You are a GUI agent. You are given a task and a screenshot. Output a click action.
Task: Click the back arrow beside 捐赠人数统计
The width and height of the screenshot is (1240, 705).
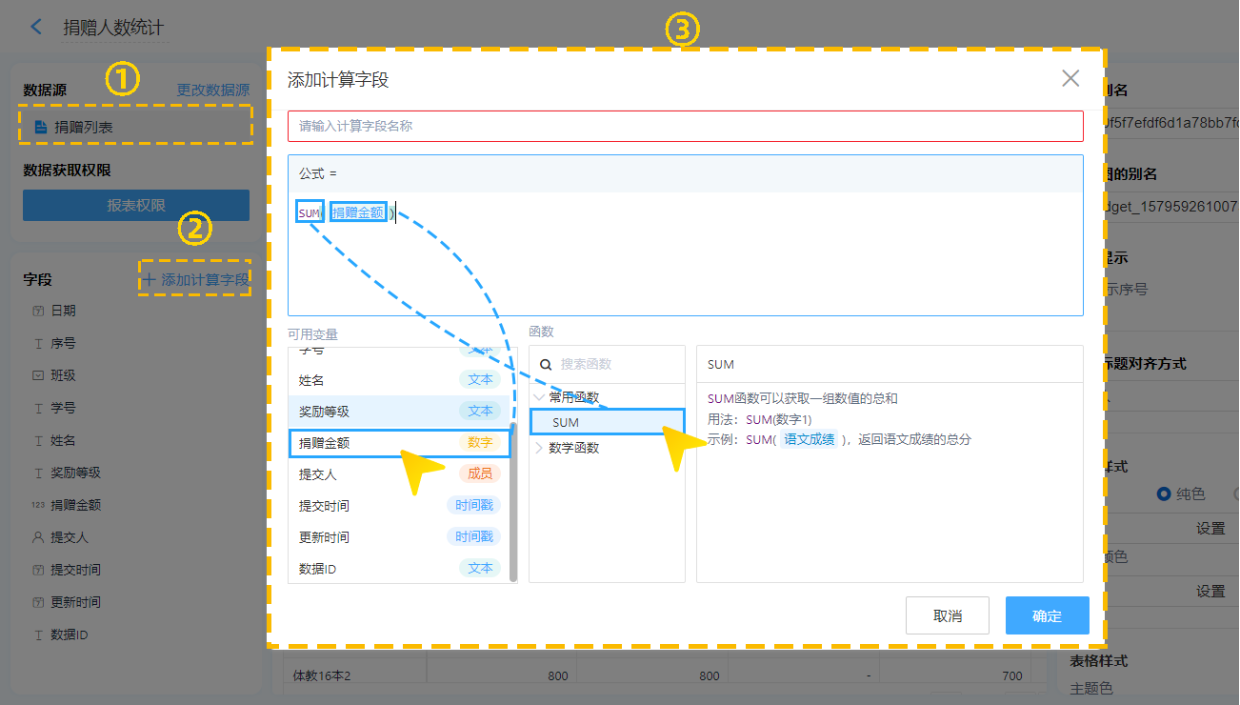(36, 27)
